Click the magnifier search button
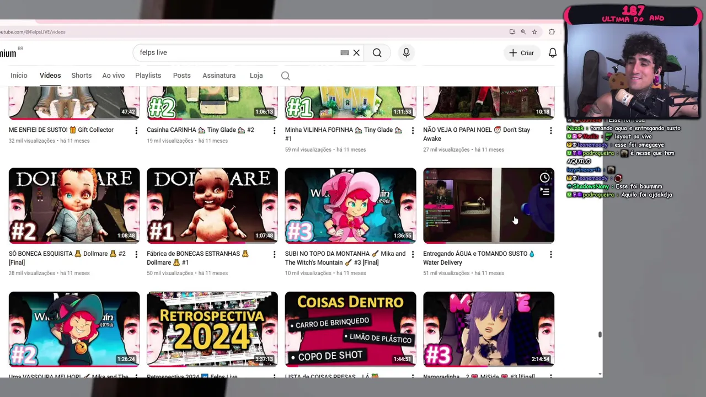 (x=377, y=52)
